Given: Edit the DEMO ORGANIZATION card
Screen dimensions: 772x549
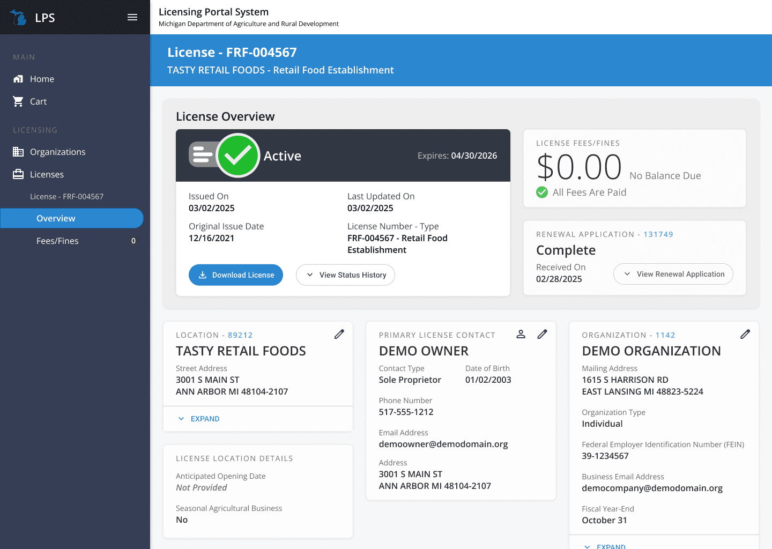Looking at the screenshot, I should pyautogui.click(x=745, y=334).
